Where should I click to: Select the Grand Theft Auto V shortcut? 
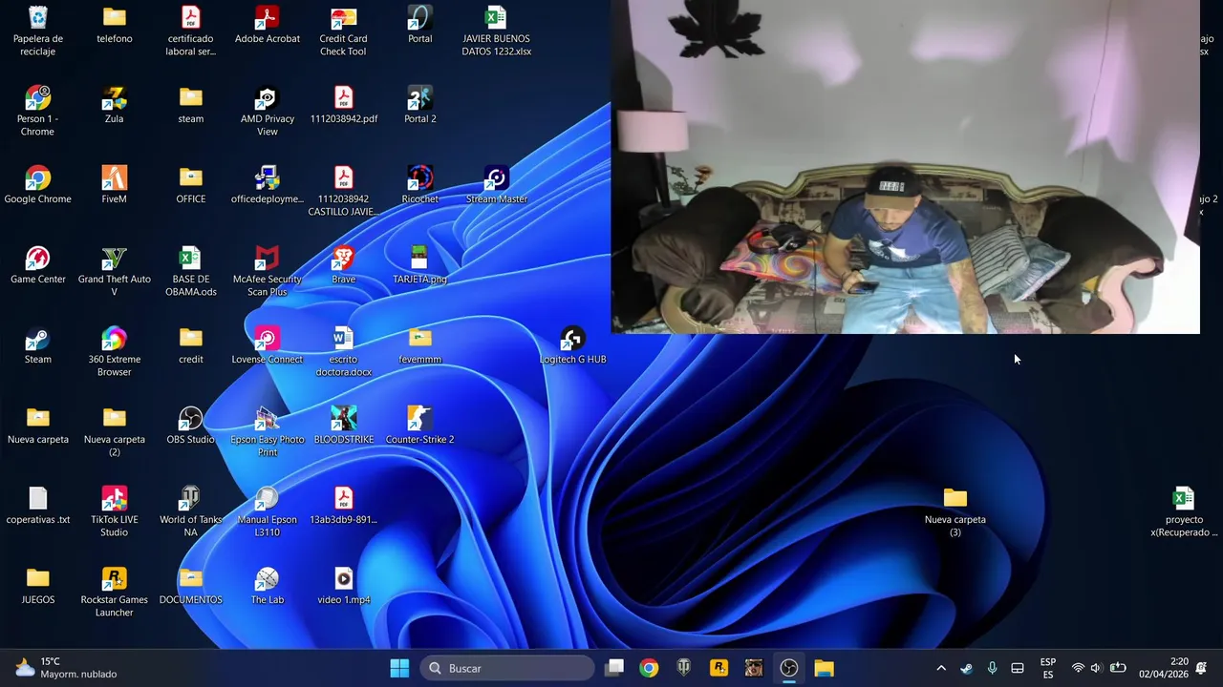tap(115, 271)
